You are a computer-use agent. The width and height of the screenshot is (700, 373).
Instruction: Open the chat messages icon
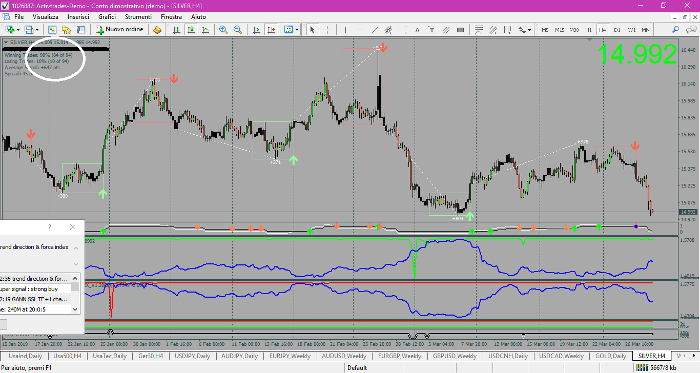[x=690, y=30]
